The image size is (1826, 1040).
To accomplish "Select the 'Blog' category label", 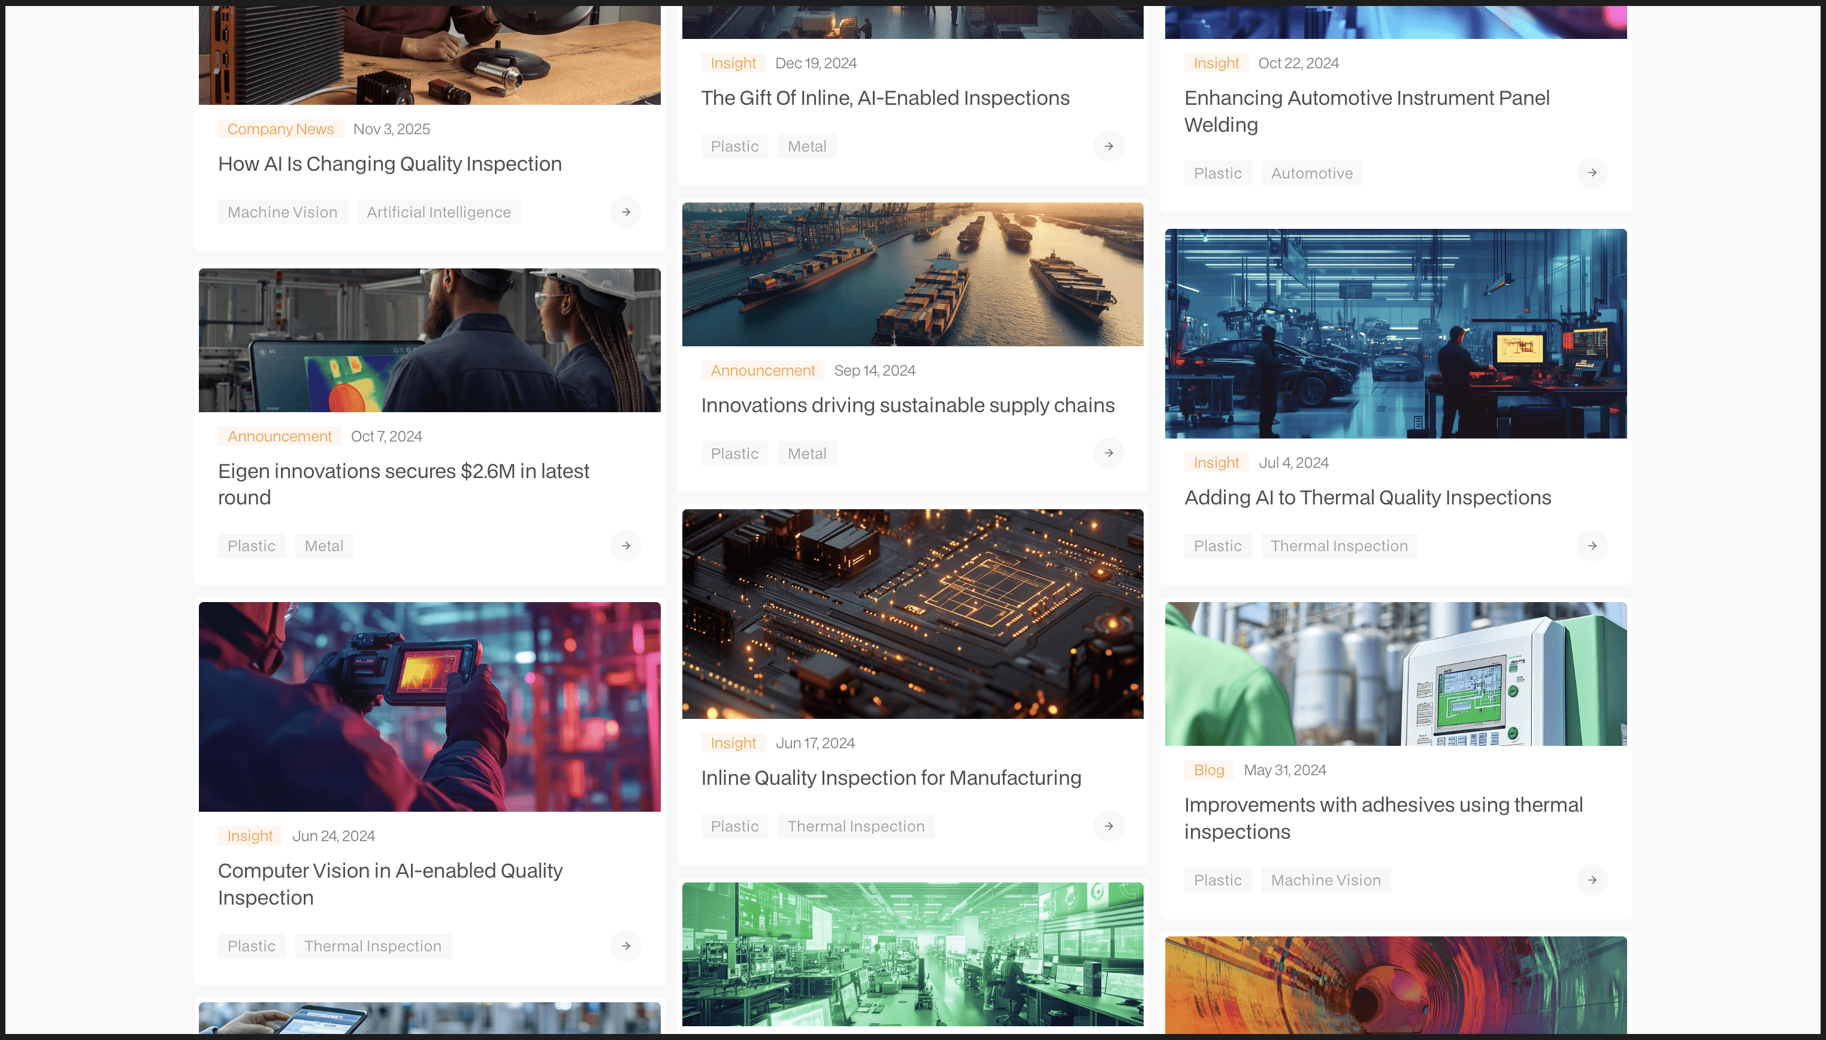I will click(x=1208, y=770).
